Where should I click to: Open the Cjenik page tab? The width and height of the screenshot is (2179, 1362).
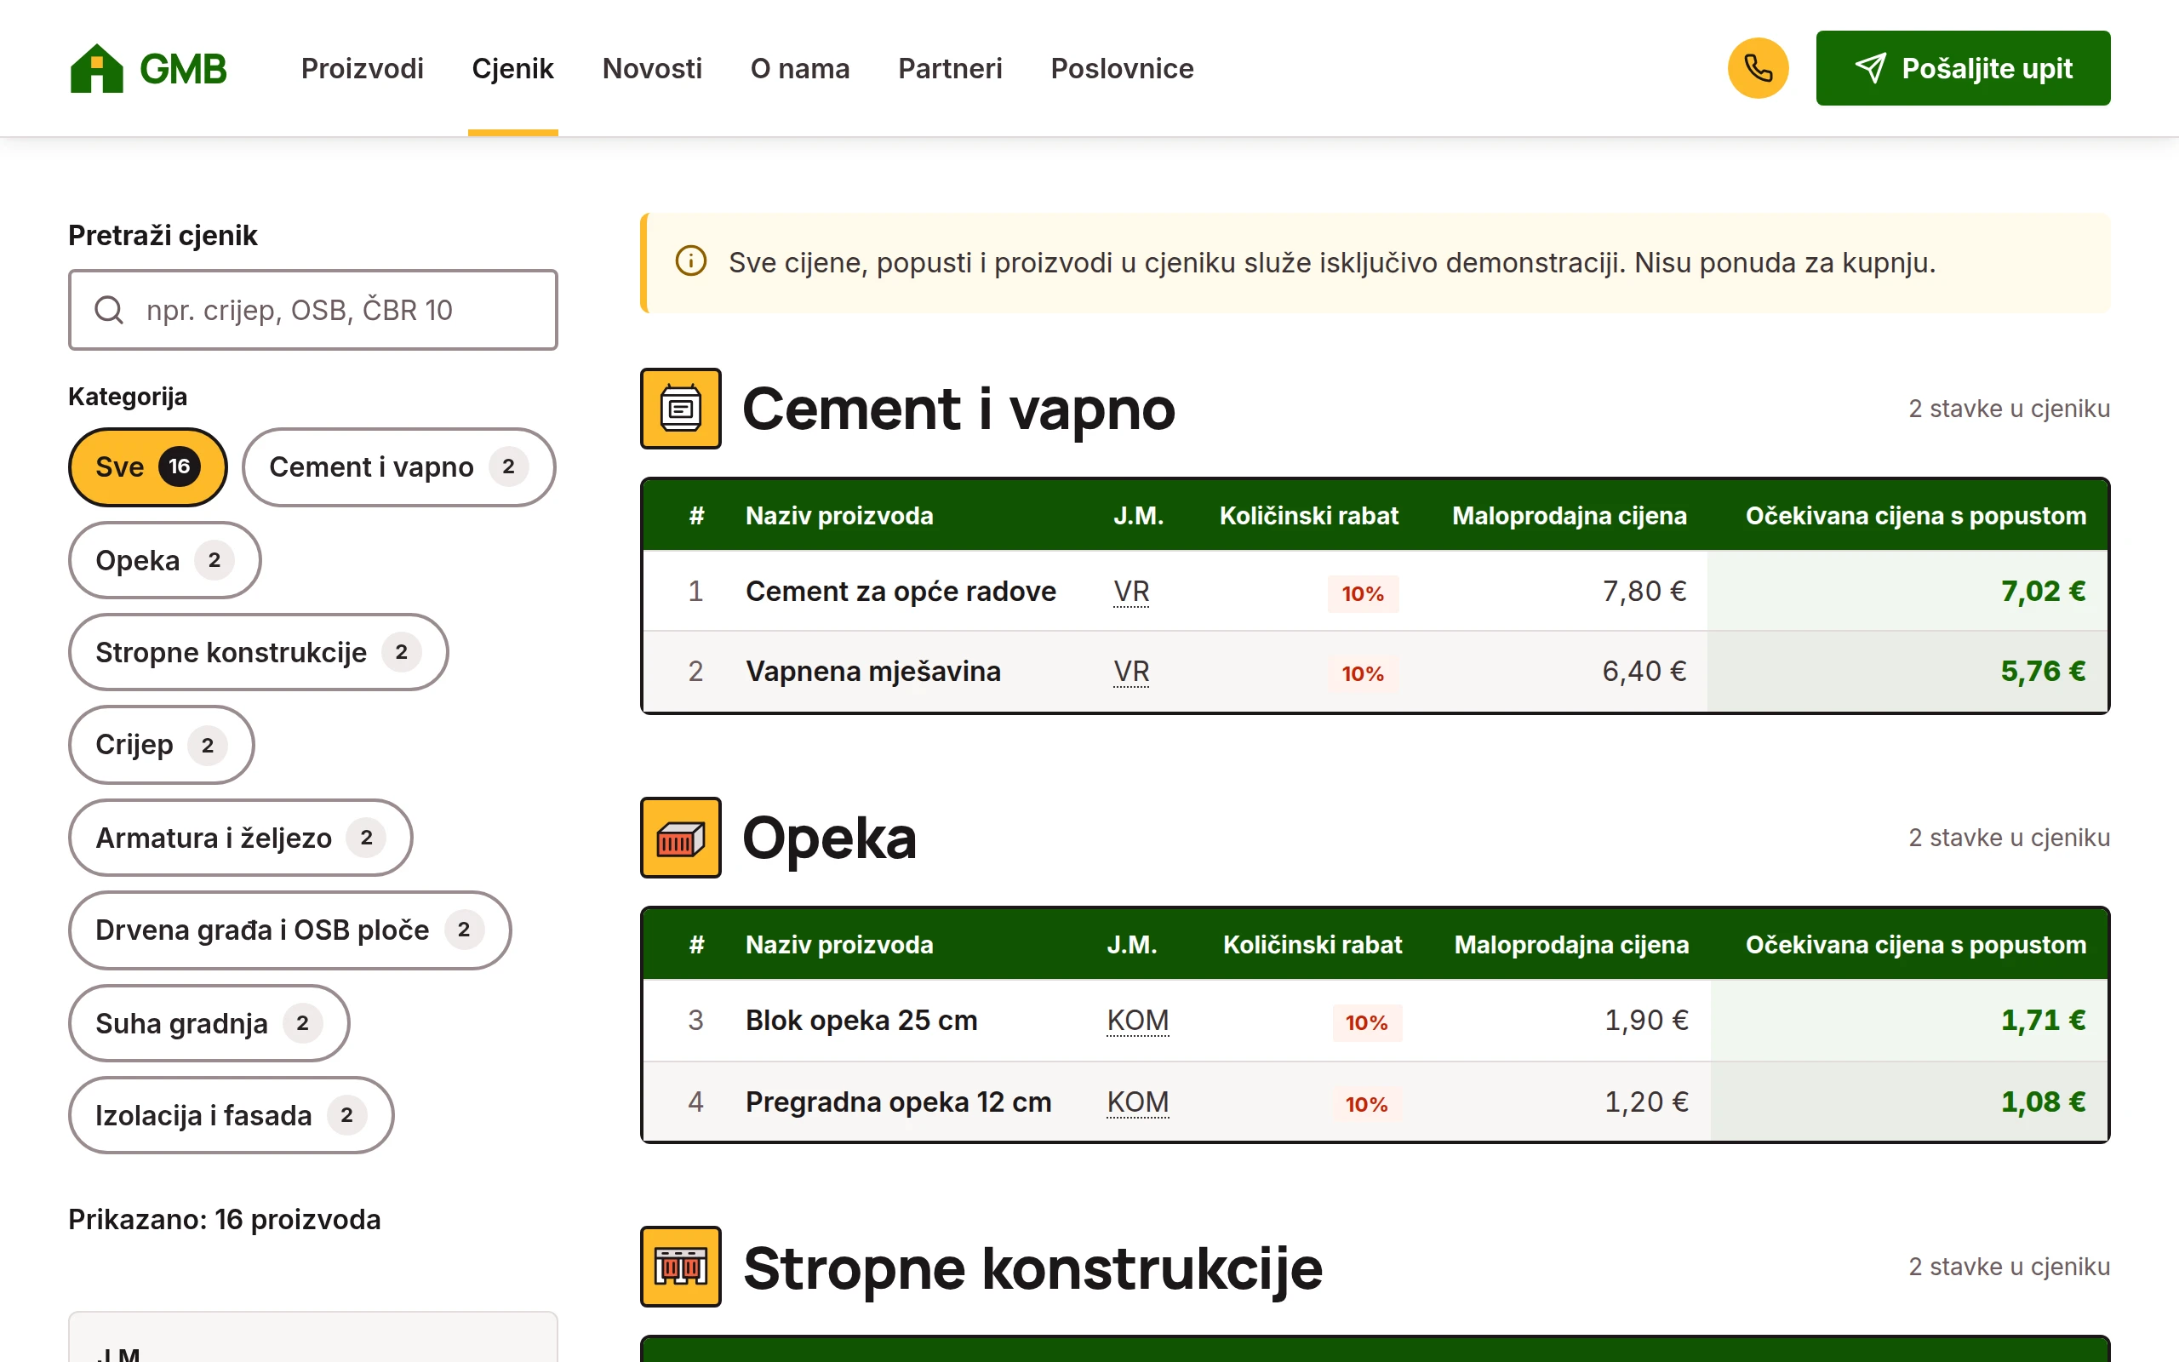[512, 68]
